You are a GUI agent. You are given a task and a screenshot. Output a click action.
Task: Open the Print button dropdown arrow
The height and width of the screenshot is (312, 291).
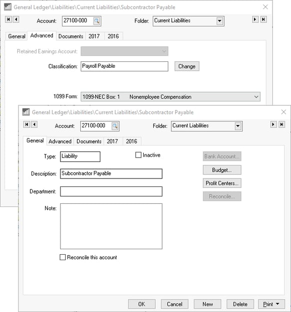278,304
